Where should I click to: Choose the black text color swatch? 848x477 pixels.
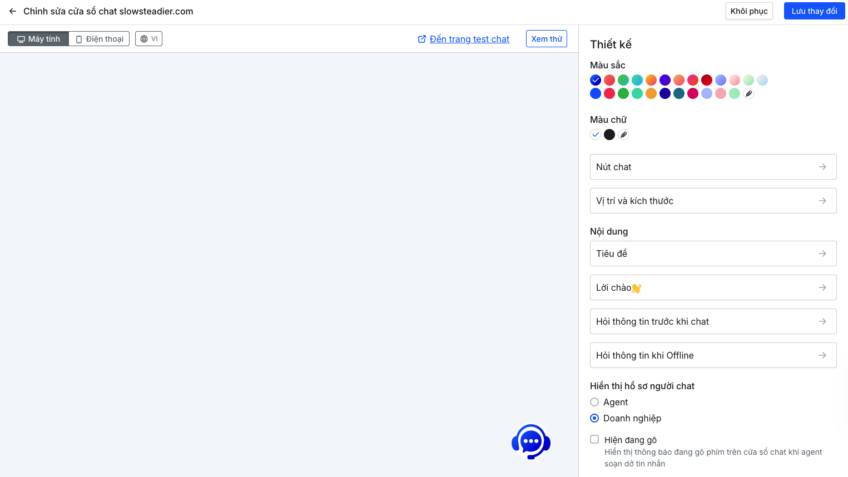pyautogui.click(x=609, y=135)
